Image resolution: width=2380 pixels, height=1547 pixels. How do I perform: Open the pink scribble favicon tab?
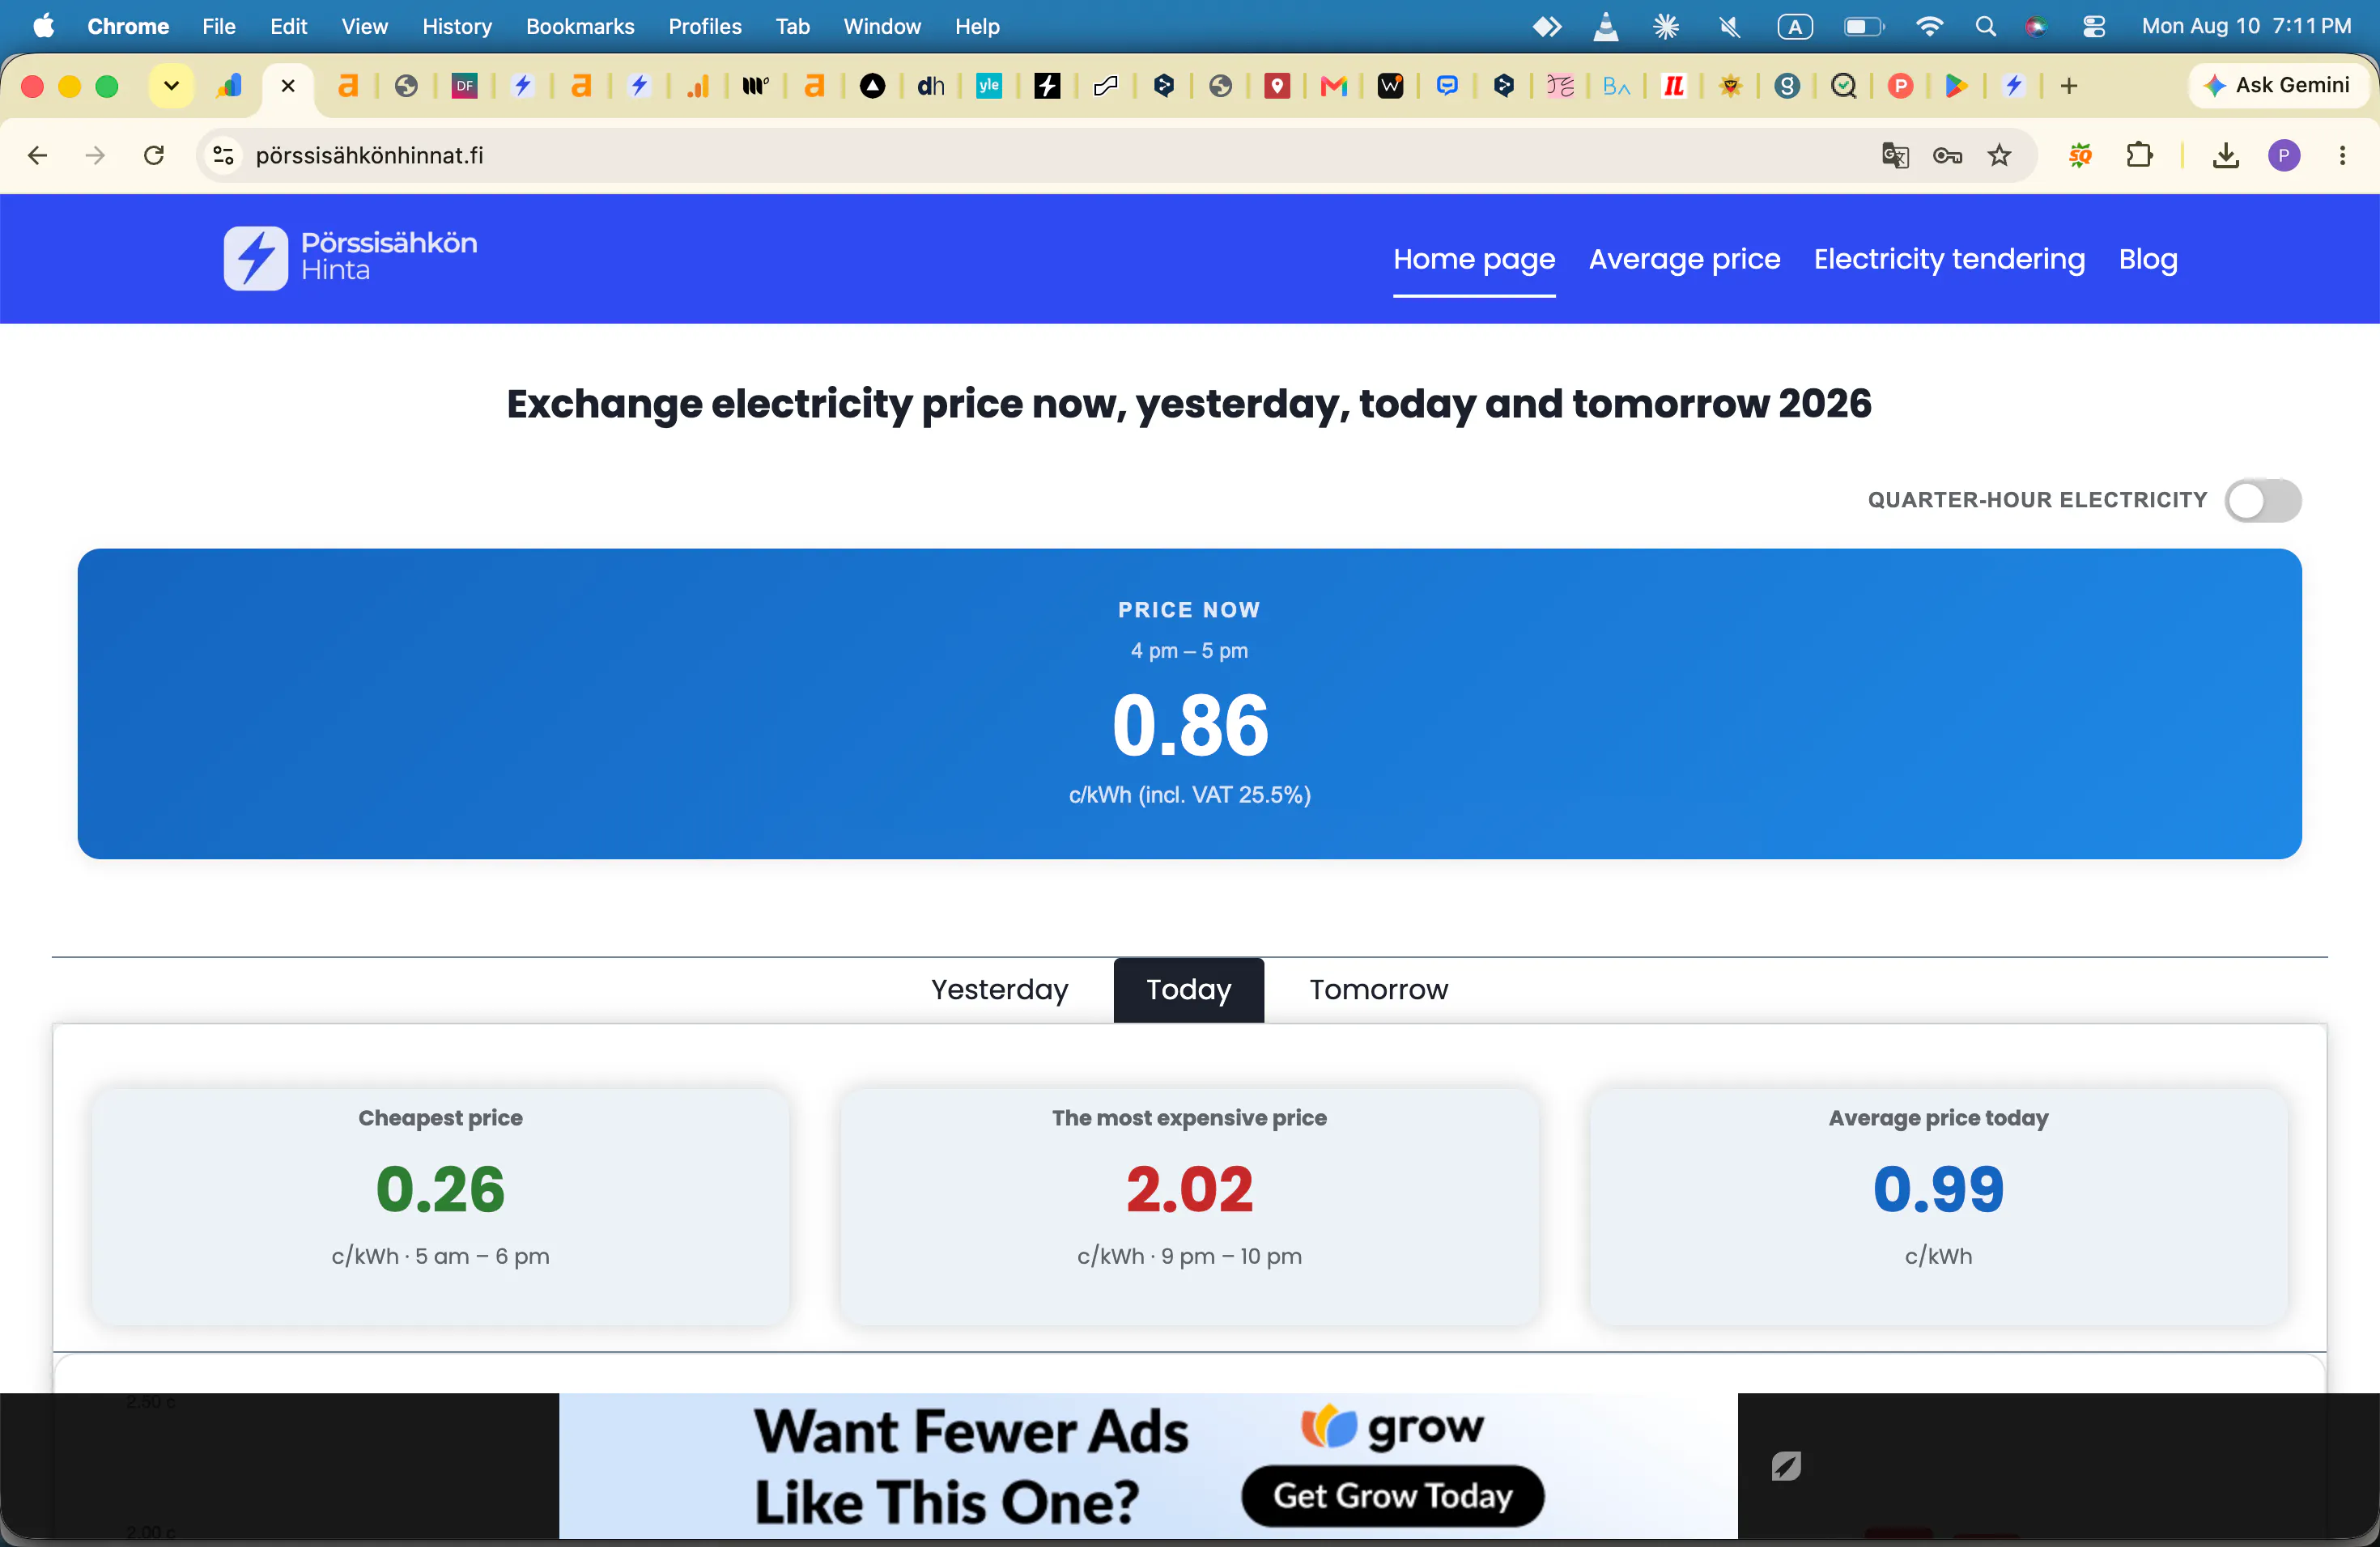1560,86
